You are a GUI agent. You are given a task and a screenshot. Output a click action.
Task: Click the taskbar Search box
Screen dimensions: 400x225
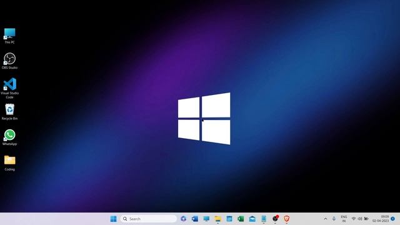click(x=148, y=219)
